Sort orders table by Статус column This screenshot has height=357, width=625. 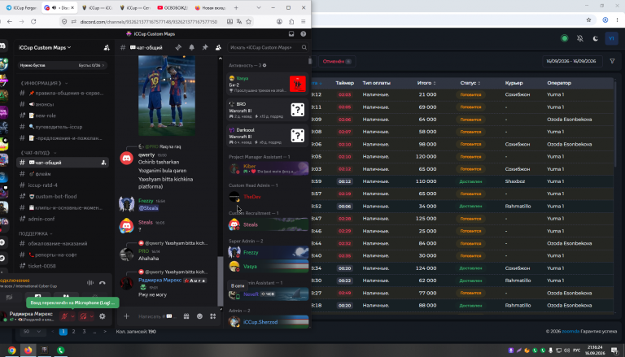[470, 83]
